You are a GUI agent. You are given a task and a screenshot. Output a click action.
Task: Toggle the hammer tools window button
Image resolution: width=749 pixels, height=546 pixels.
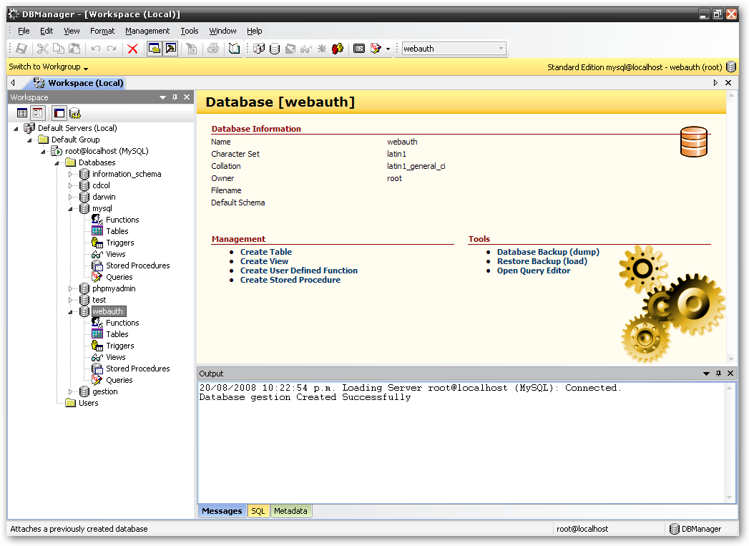click(x=170, y=48)
